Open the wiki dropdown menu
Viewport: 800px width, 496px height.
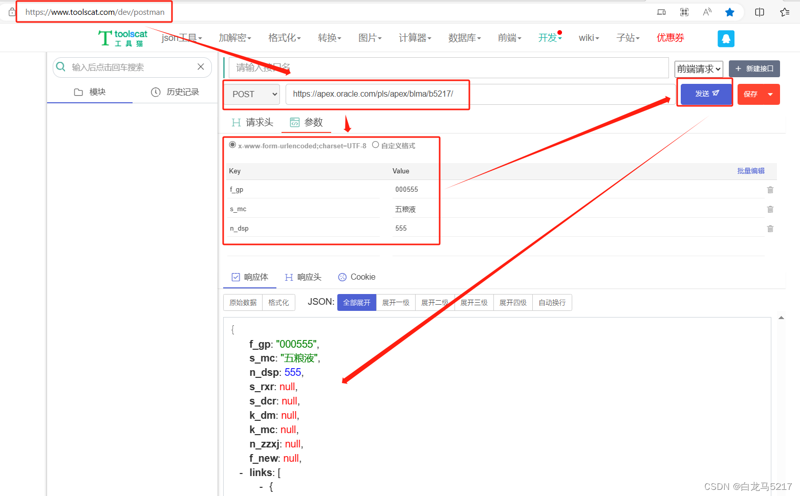click(589, 38)
